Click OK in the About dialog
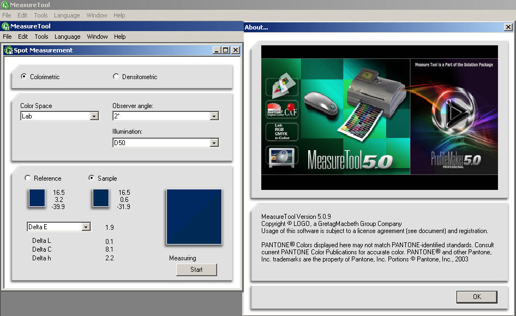The width and height of the screenshot is (516, 316). pos(477,297)
